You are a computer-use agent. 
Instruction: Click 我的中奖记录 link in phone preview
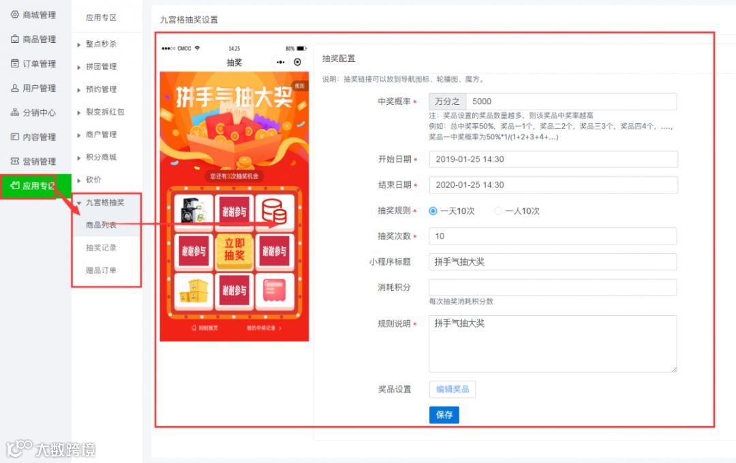click(x=264, y=328)
